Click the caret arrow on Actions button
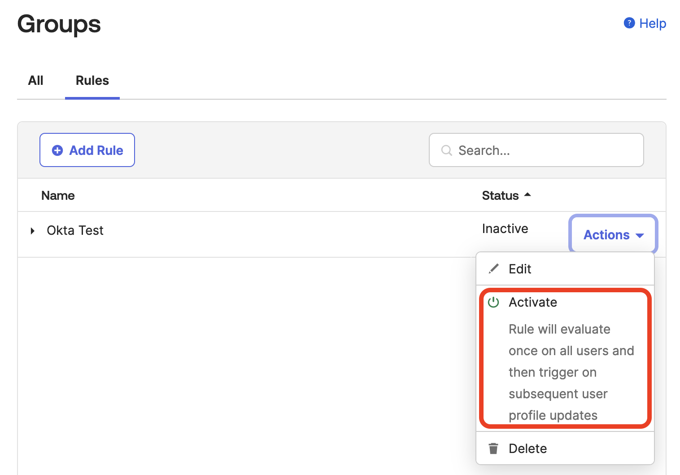Screen dimensions: 680x475 tap(640, 236)
